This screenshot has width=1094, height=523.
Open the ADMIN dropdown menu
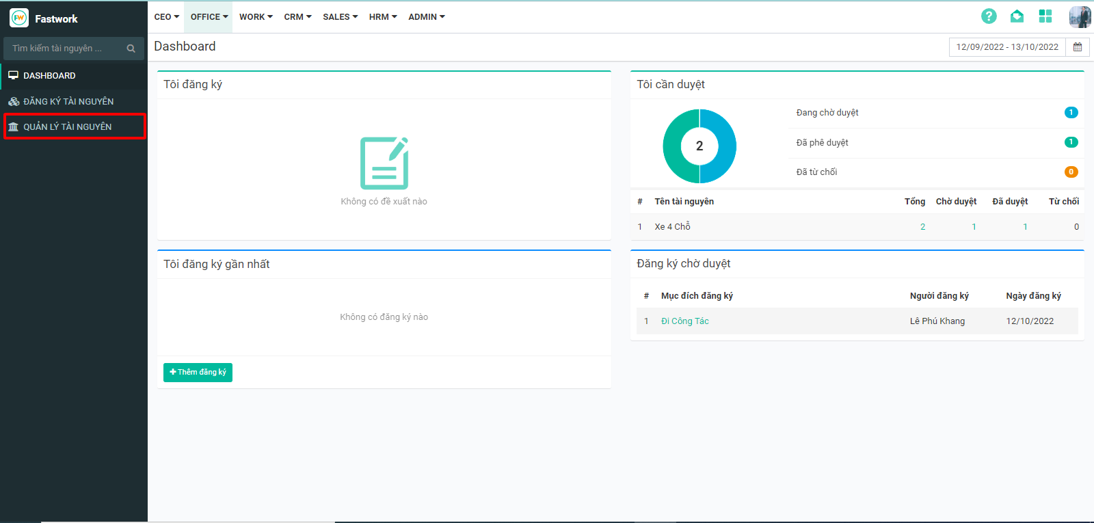click(426, 17)
